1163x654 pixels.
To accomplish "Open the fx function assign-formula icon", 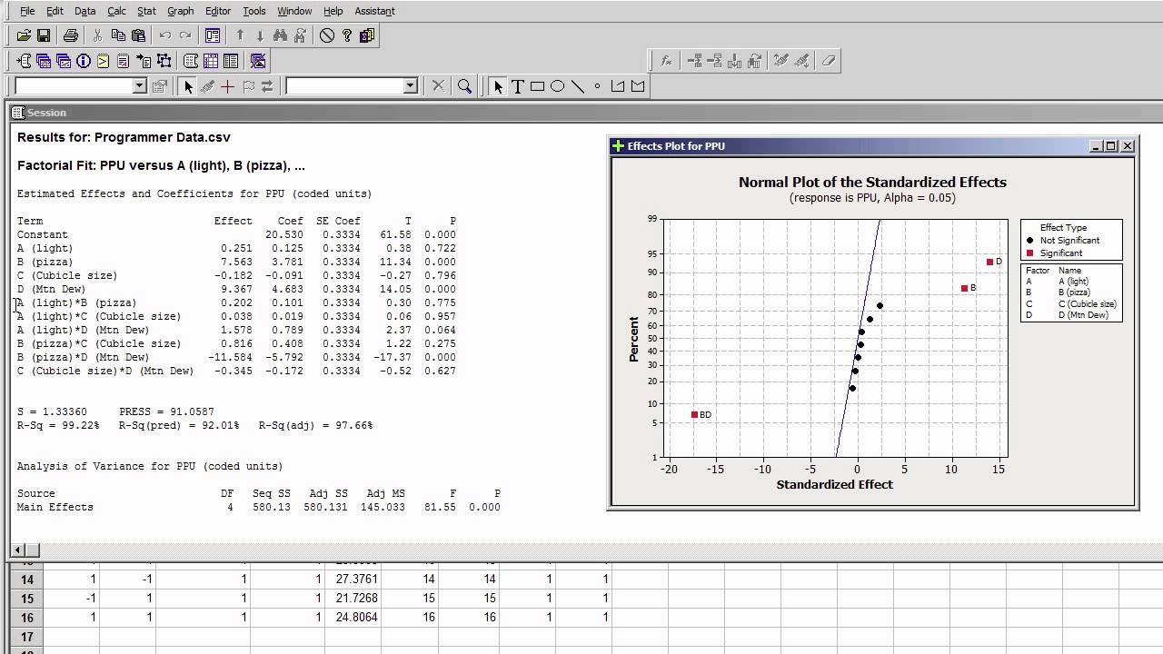I will [666, 61].
